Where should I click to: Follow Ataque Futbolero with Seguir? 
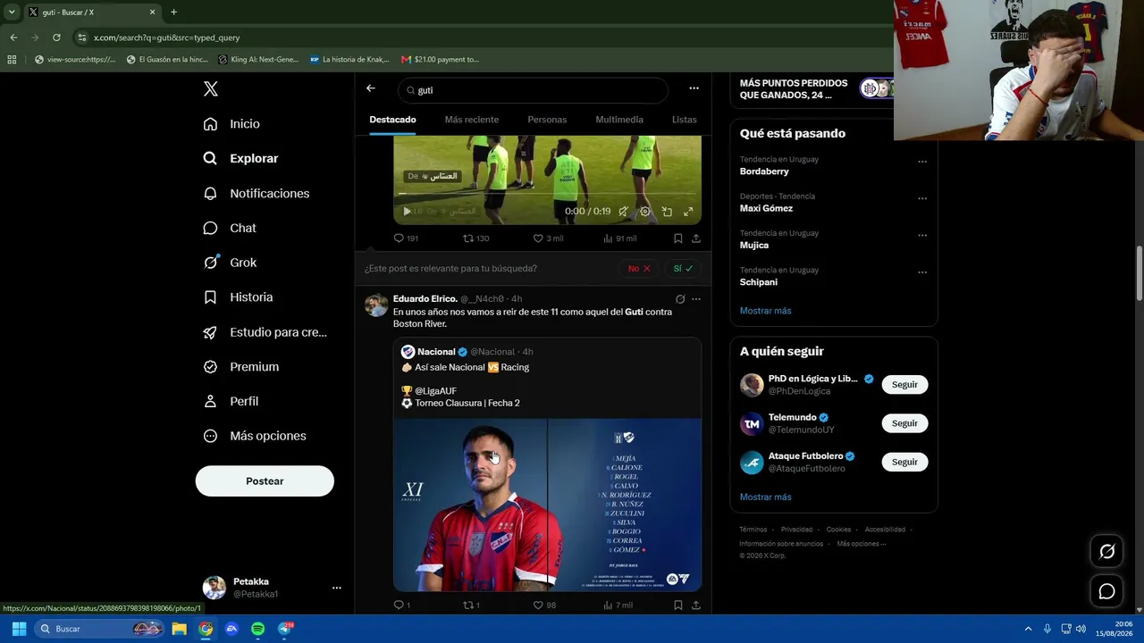(x=904, y=462)
